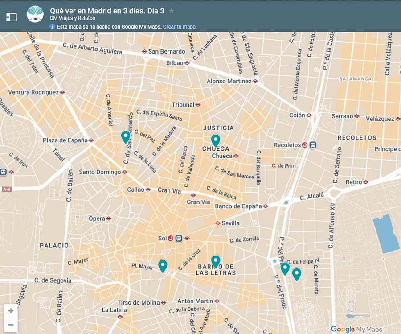Click the Colón metro icon

tap(309, 115)
